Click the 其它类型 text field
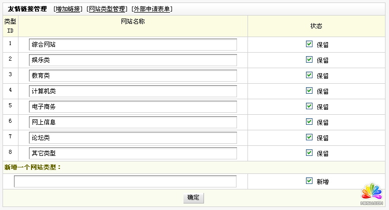This screenshot has height=210, width=389. coord(132,153)
